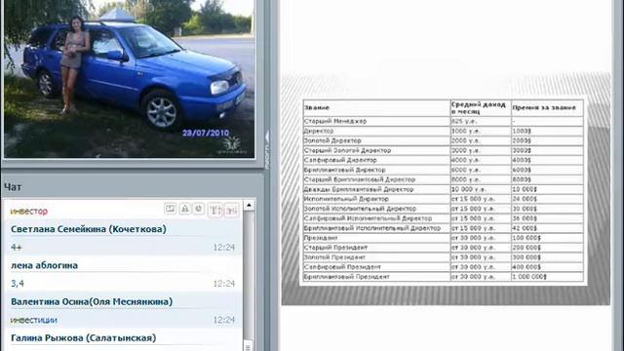The height and width of the screenshot is (351, 624).
Task: Select chat message 'инвестиции'
Action: click(x=34, y=320)
